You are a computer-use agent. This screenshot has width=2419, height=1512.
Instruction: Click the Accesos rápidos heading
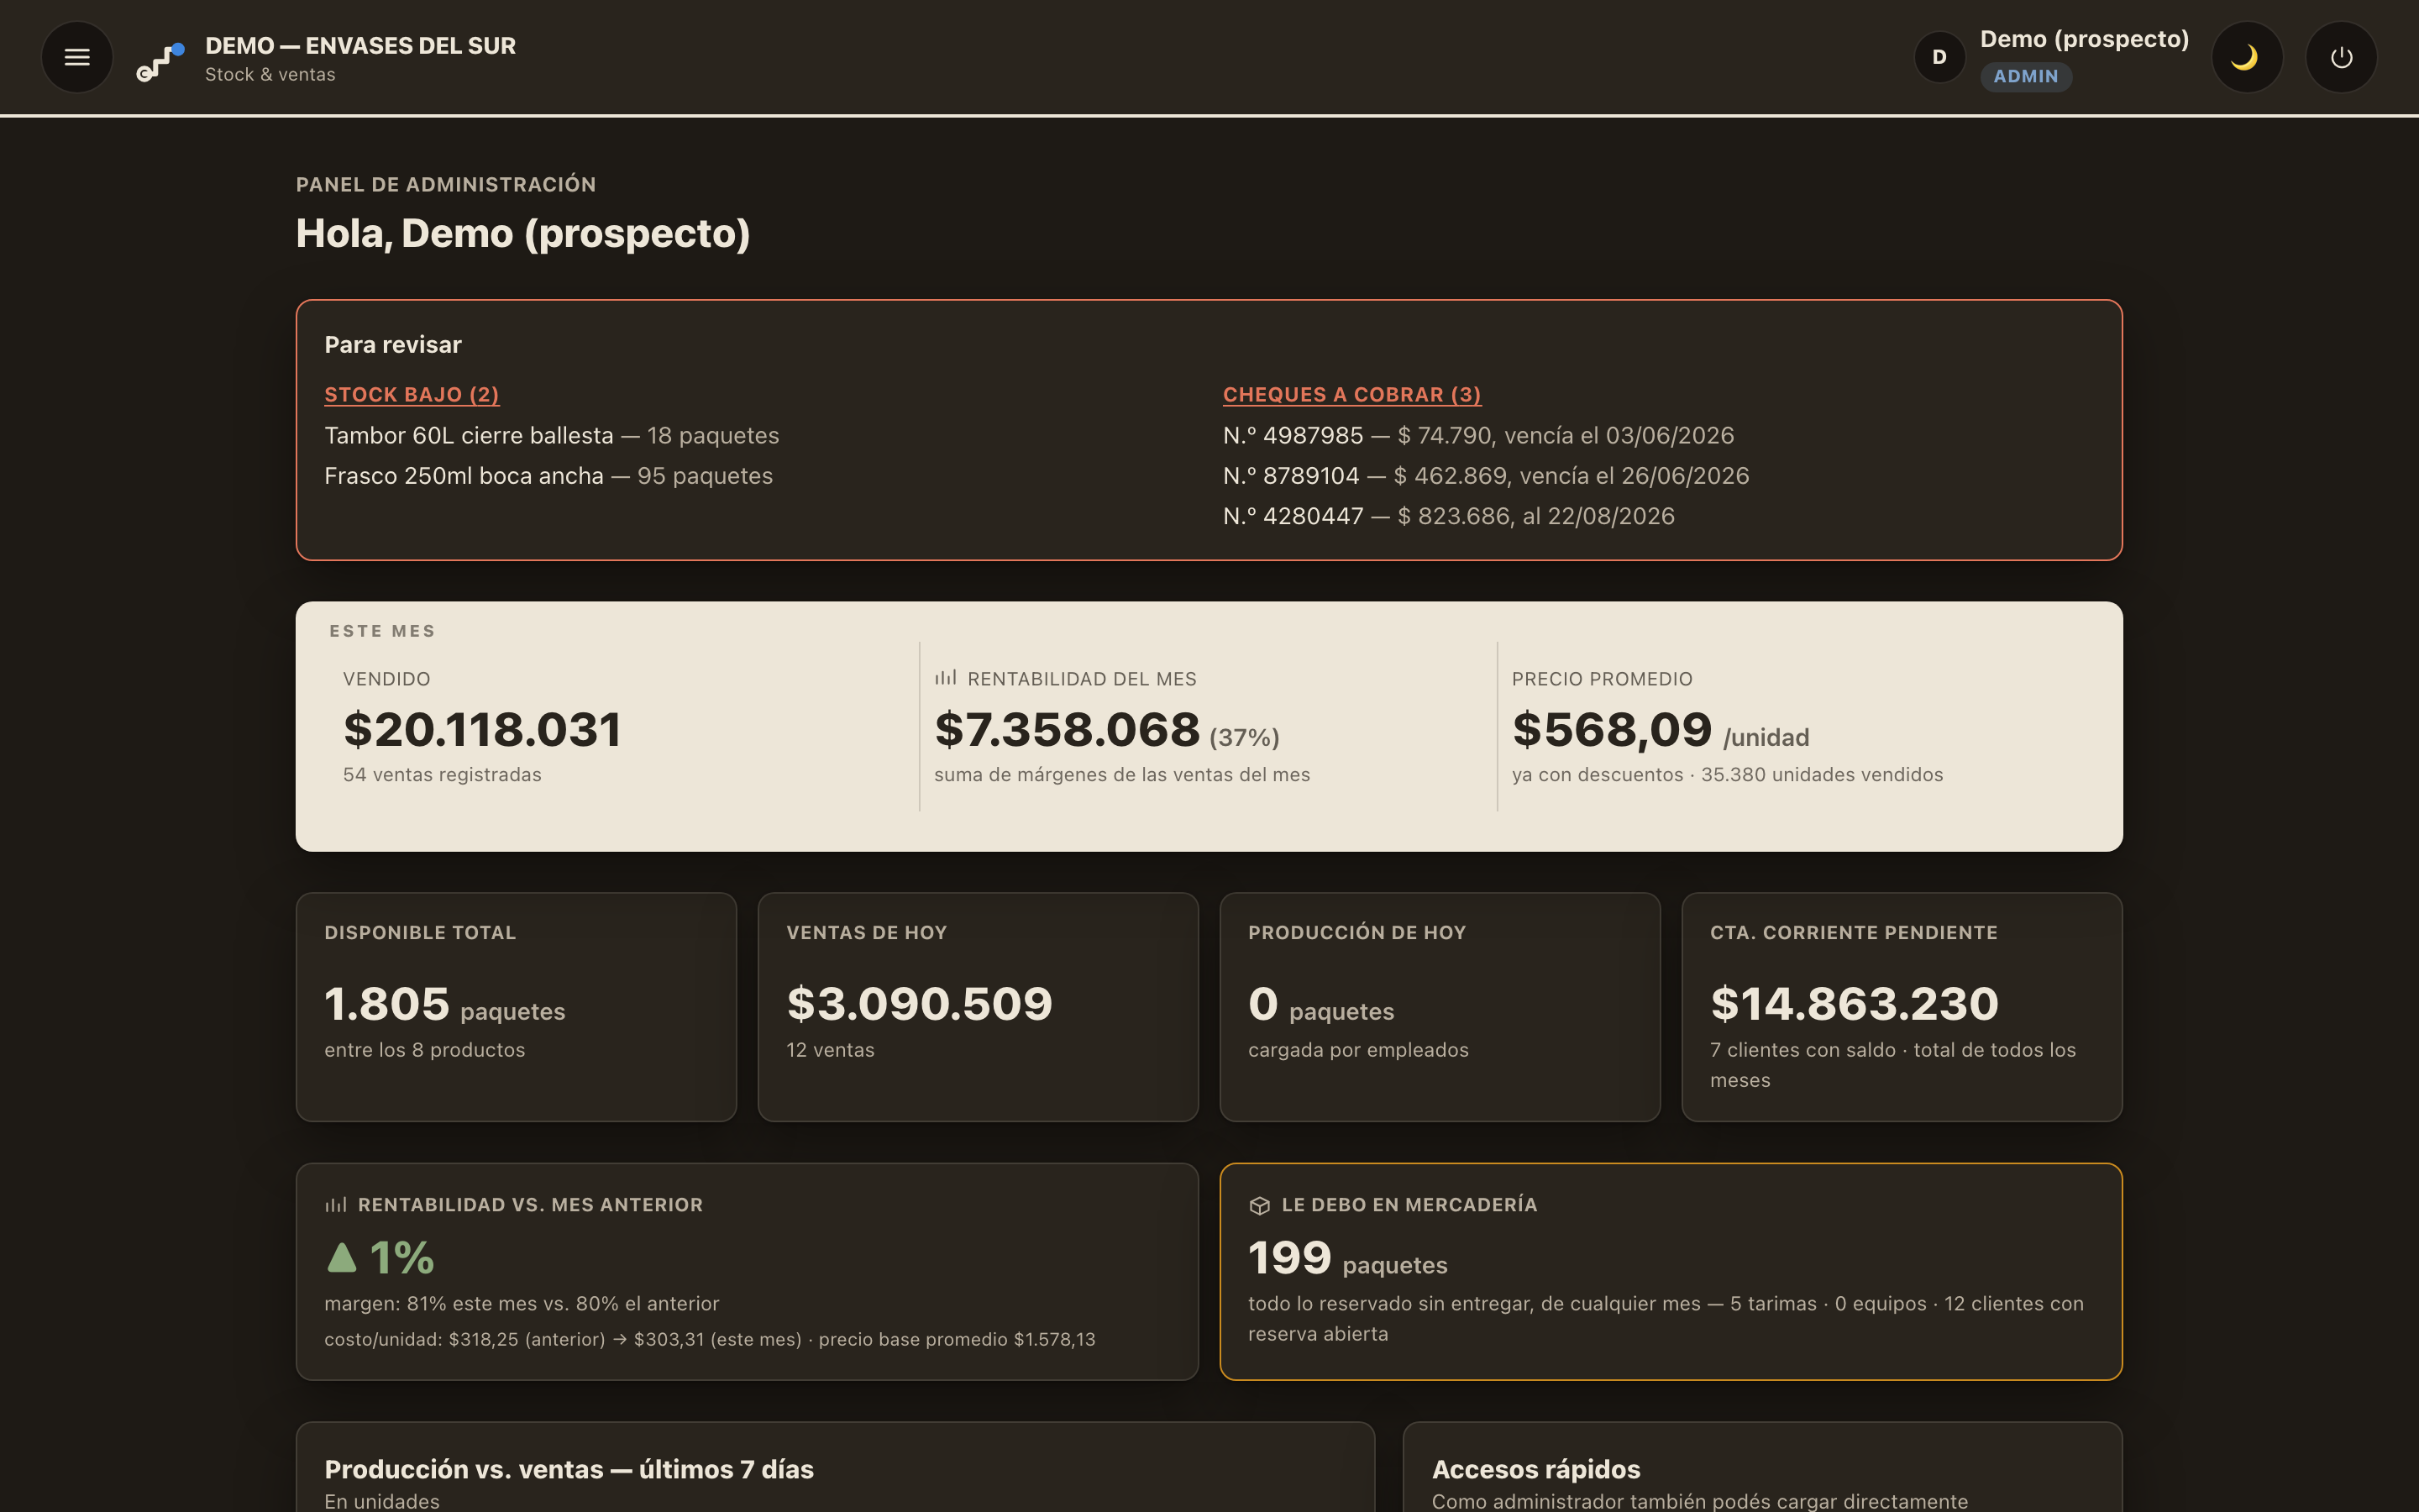(x=1535, y=1469)
